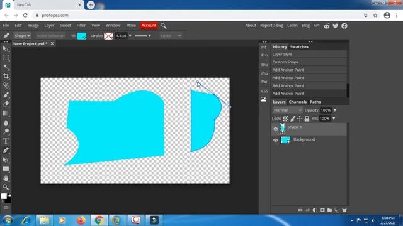Screen dimensions: 403x226
Task: Open the Opacity slider dropdown arrow
Action: pyautogui.click(x=335, y=110)
